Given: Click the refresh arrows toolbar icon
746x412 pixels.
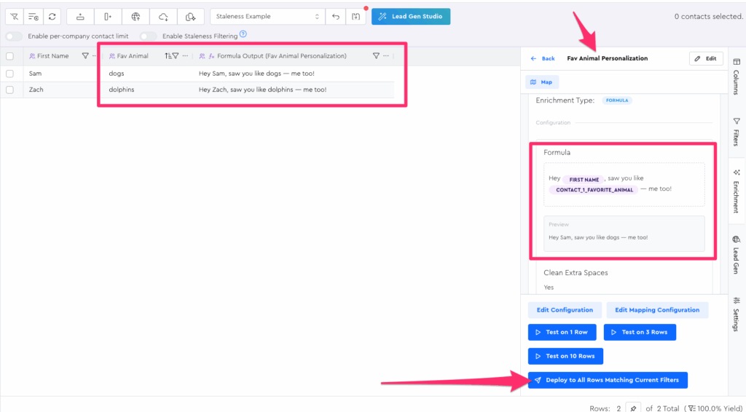Looking at the screenshot, I should coord(52,16).
